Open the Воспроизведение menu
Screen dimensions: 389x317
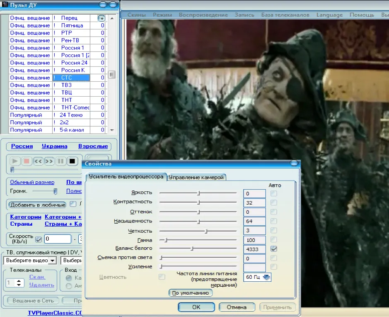point(203,15)
